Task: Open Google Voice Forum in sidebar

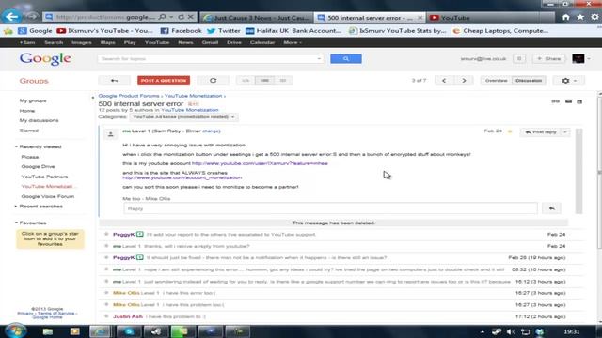Action: point(48,196)
